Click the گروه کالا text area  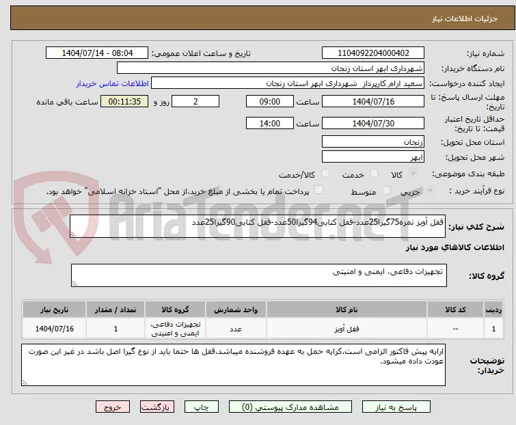pyautogui.click(x=258, y=275)
